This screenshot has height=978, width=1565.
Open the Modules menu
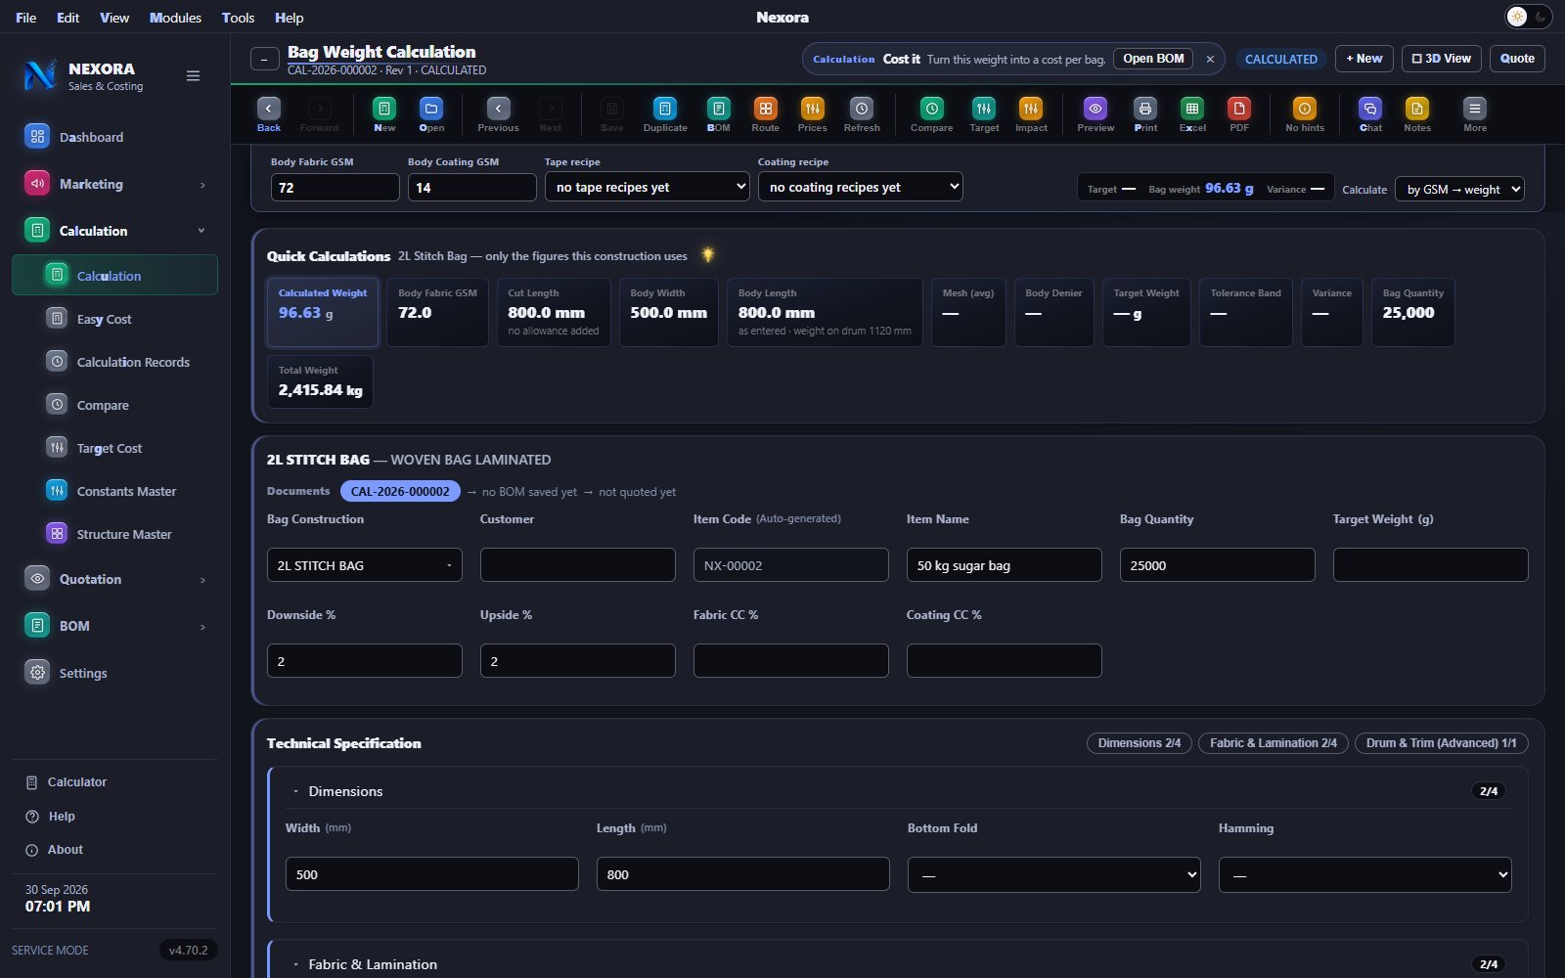[175, 18]
